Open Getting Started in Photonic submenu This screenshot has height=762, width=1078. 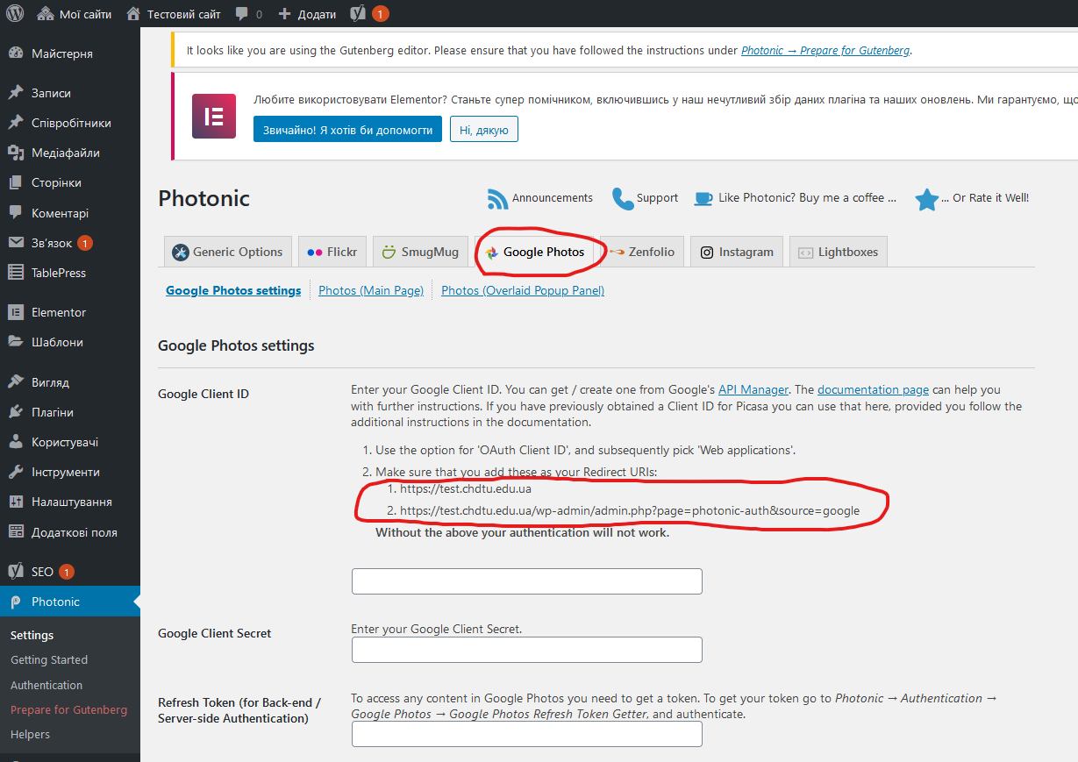pos(49,659)
